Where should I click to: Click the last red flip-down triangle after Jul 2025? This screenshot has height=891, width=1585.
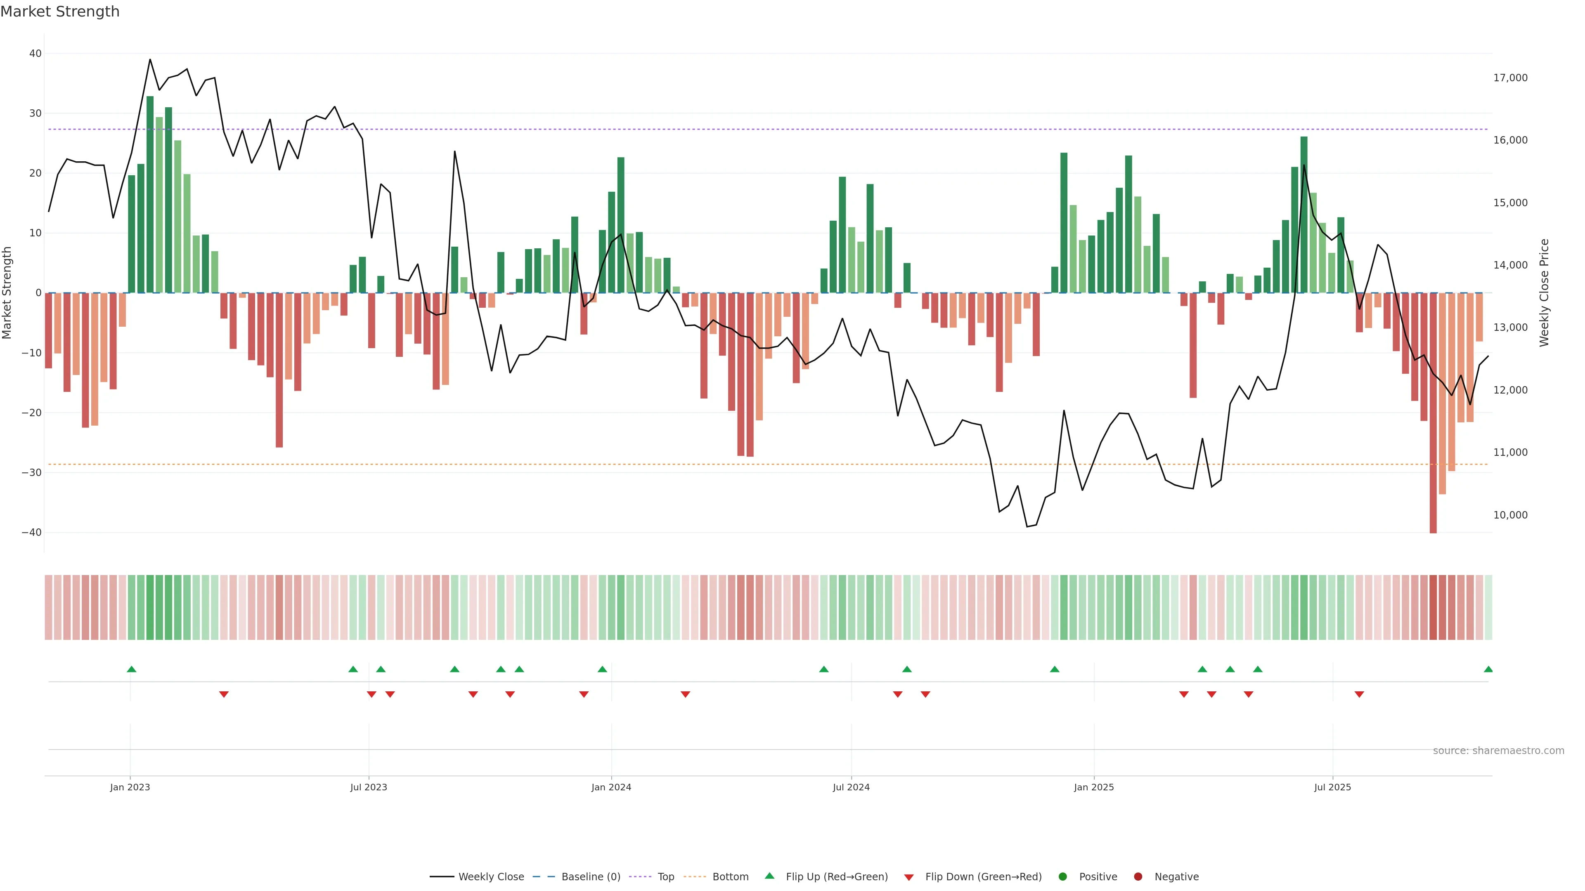click(1359, 694)
